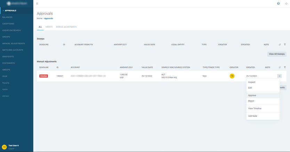Toggle the row actions ellipsis button
290x152 pixels.
(x=279, y=76)
